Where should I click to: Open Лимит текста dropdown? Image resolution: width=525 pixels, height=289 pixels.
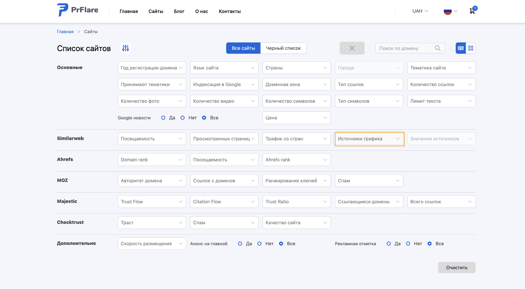pyautogui.click(x=441, y=101)
